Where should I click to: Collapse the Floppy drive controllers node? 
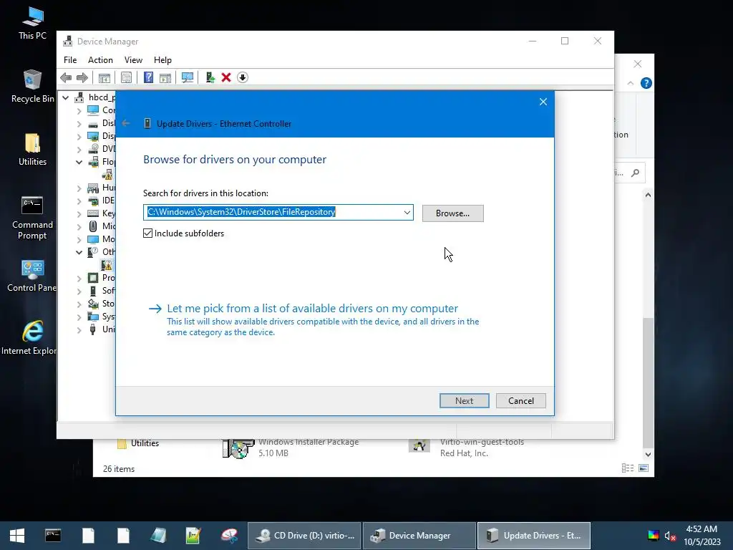pyautogui.click(x=79, y=163)
